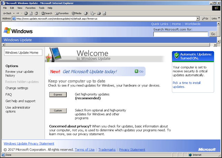Click the top frame scroll down arrow
Image resolution: width=222 pixels, height=158 pixels.
pos(219,41)
